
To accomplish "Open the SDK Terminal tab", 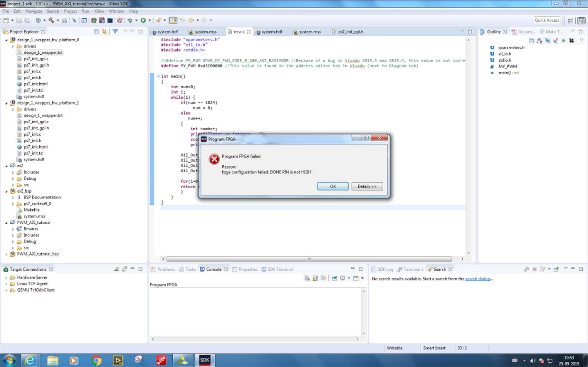I will (277, 269).
